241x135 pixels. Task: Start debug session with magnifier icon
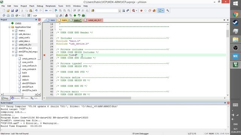(133, 10)
